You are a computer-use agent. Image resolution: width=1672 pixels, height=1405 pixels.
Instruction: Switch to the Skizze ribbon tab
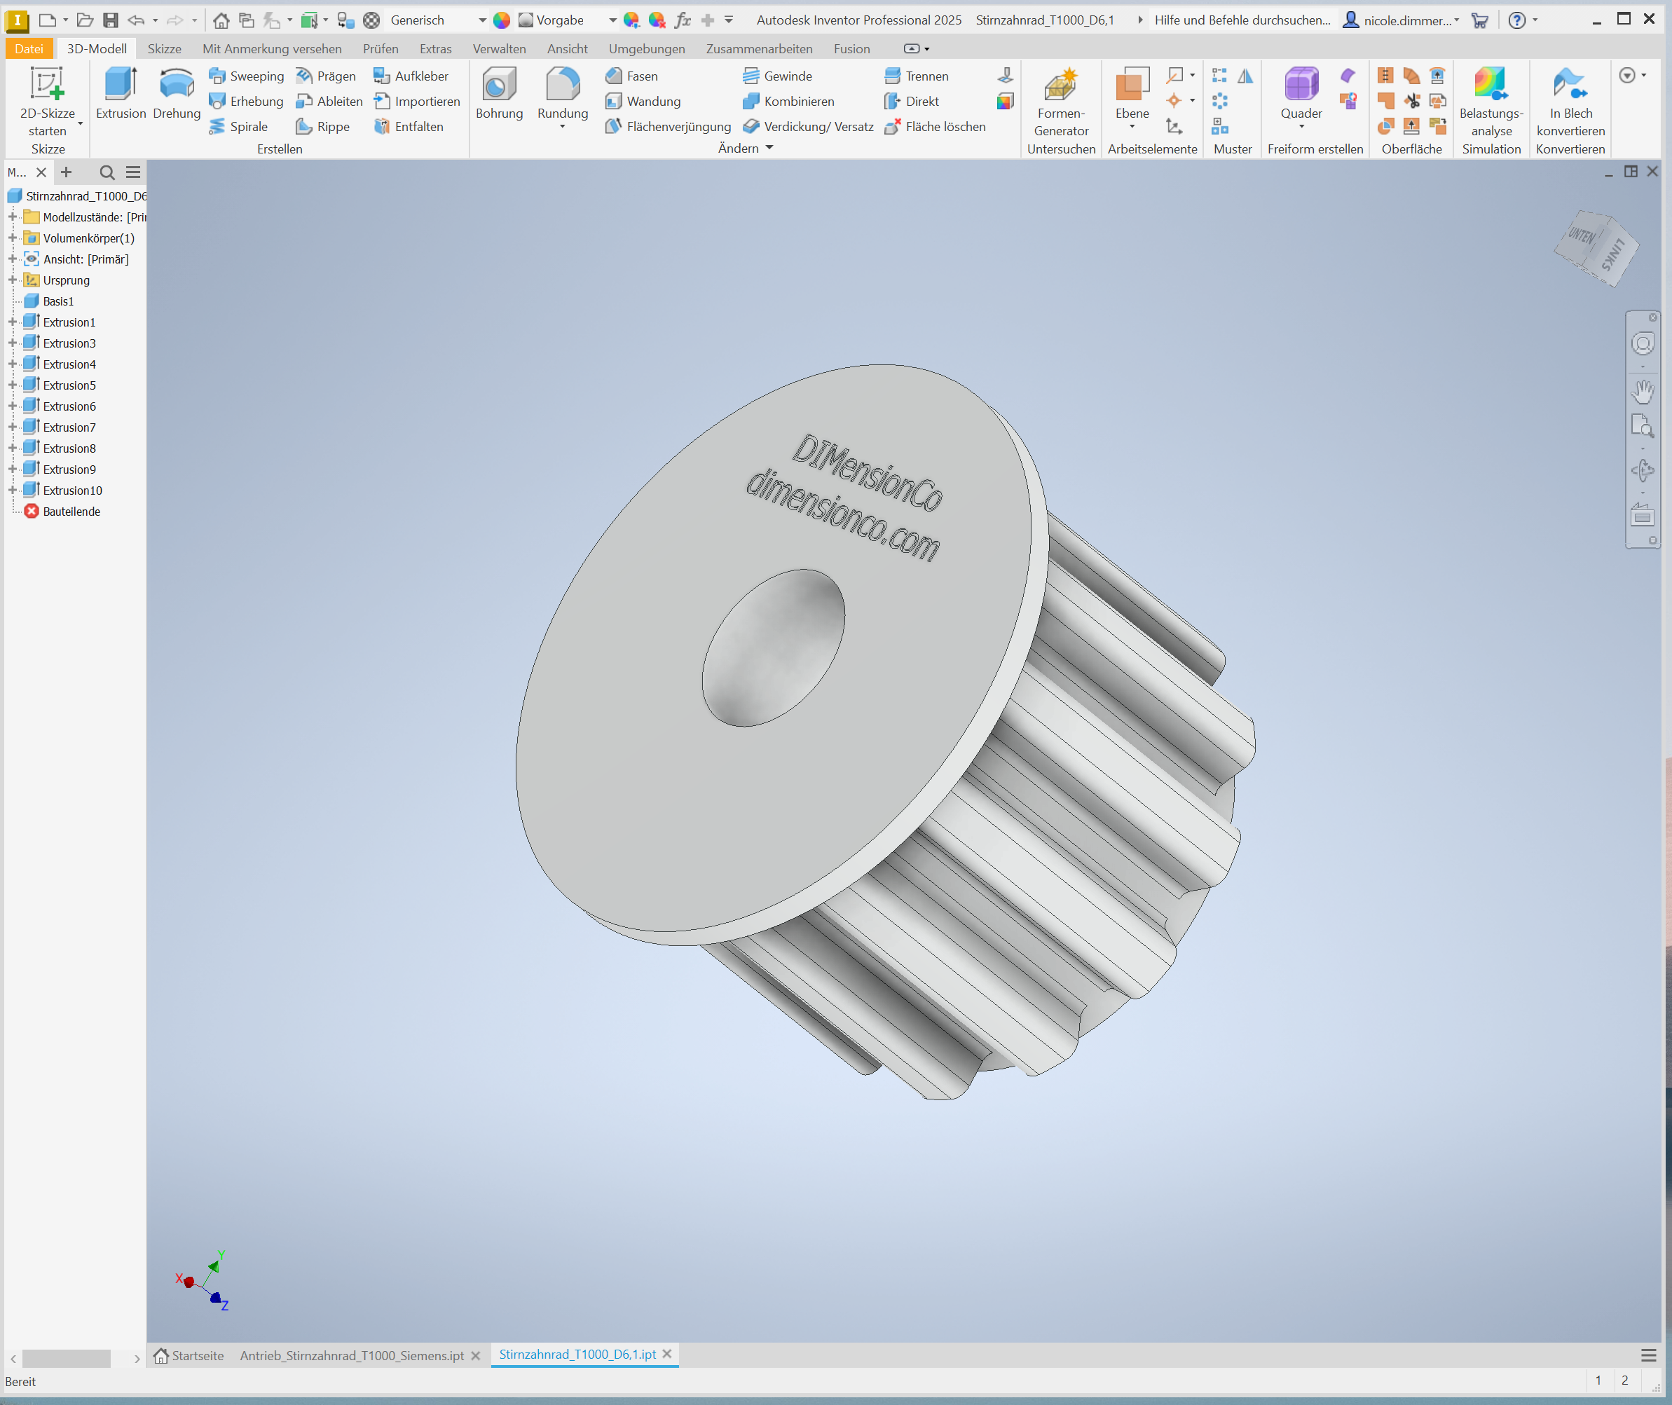(164, 48)
